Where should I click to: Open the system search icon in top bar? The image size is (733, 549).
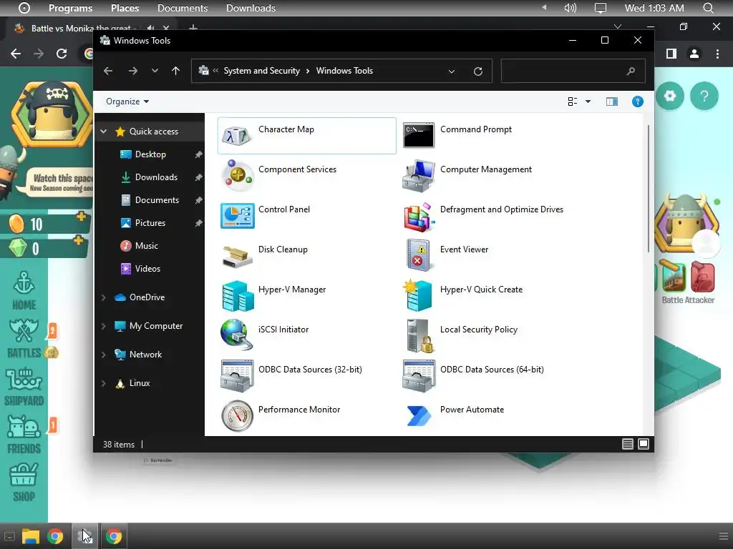point(709,8)
